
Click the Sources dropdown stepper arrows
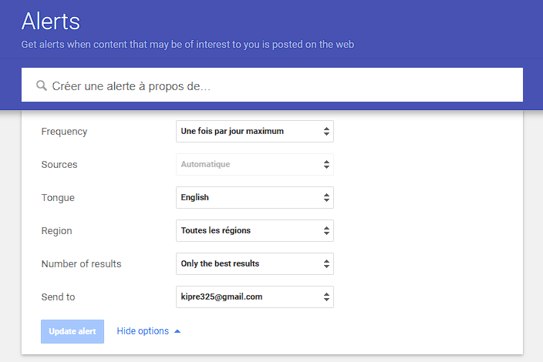tap(326, 165)
